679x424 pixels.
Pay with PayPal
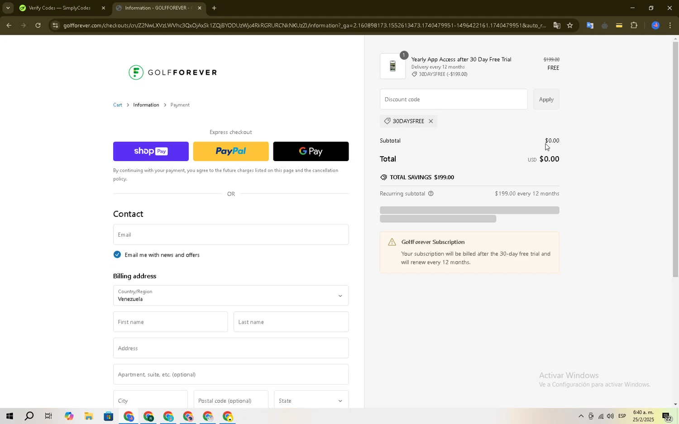point(231,152)
